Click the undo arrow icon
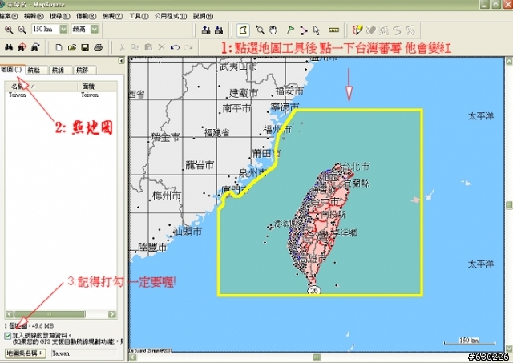Viewport: 513px width, 363px height. [175, 48]
